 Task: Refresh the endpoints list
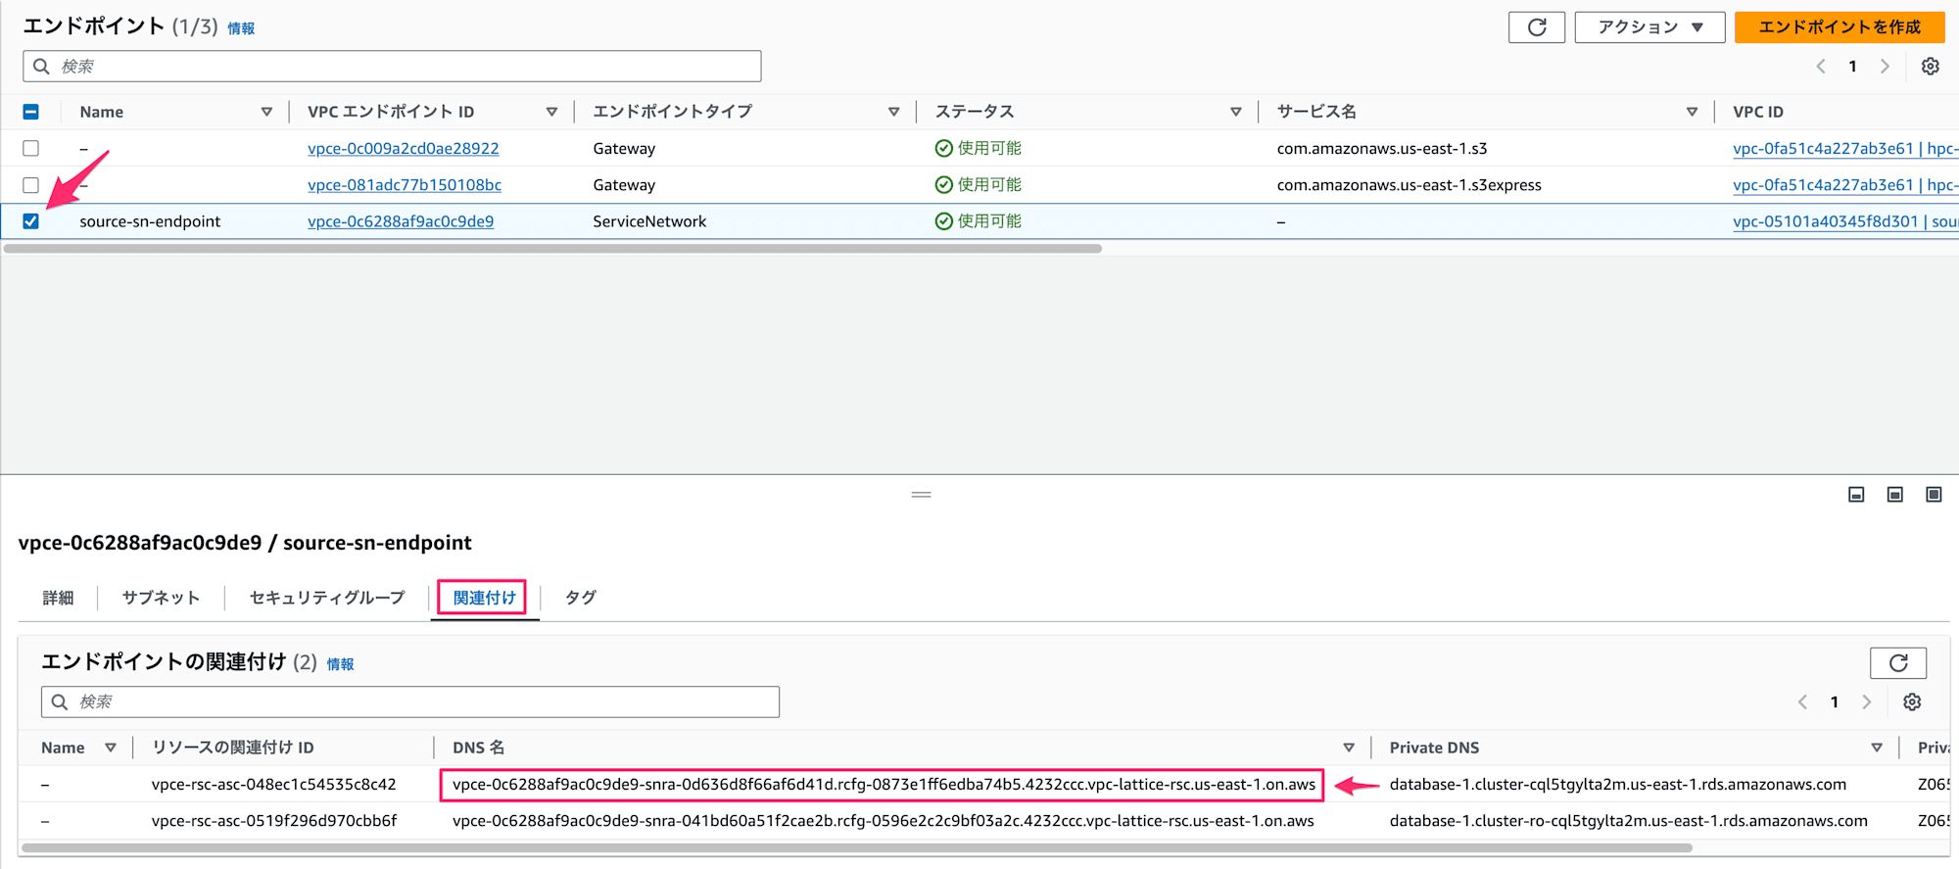(x=1536, y=27)
